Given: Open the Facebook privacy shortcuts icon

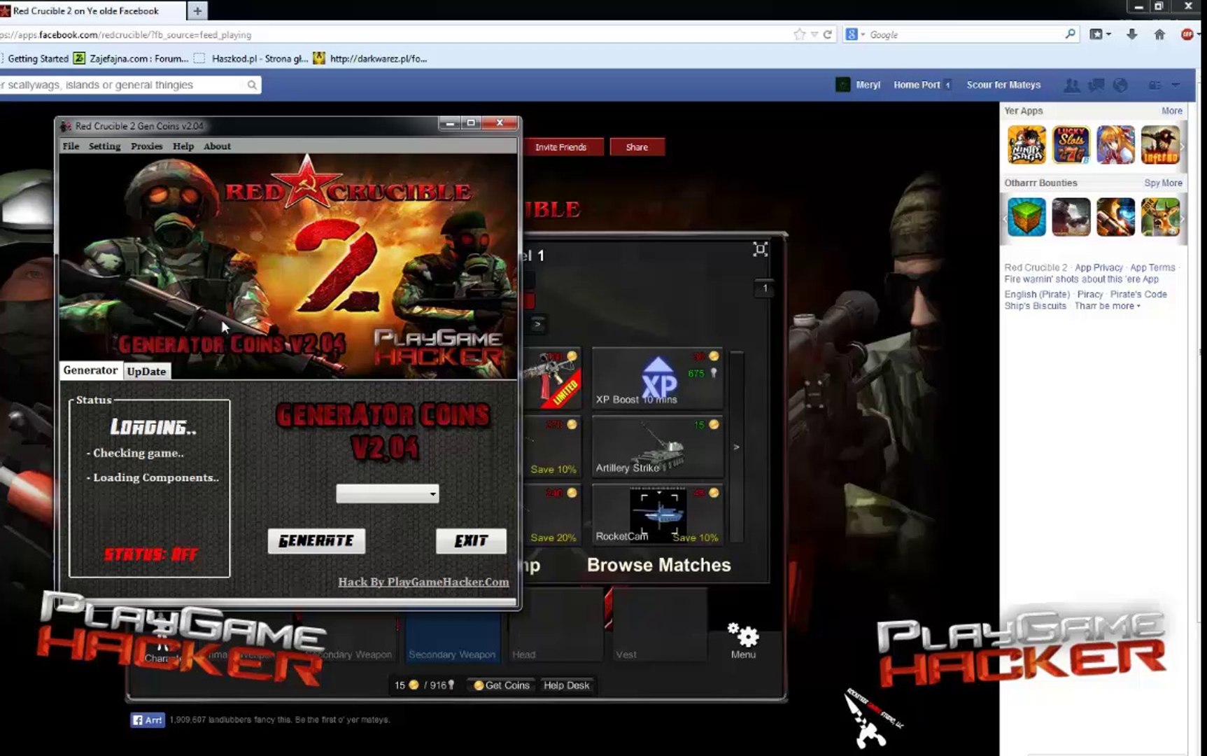Looking at the screenshot, I should [1155, 85].
